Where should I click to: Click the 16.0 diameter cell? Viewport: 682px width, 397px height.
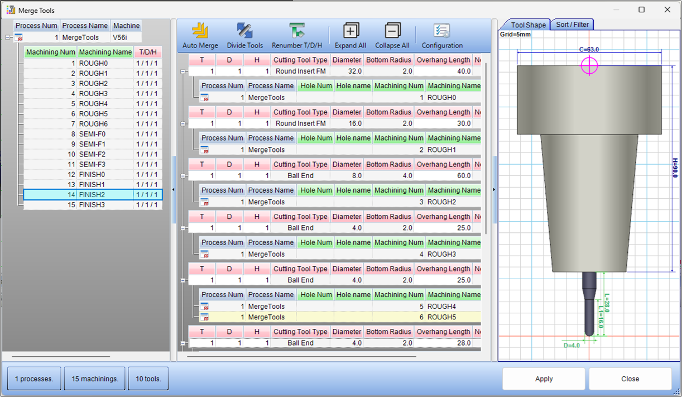(x=347, y=123)
